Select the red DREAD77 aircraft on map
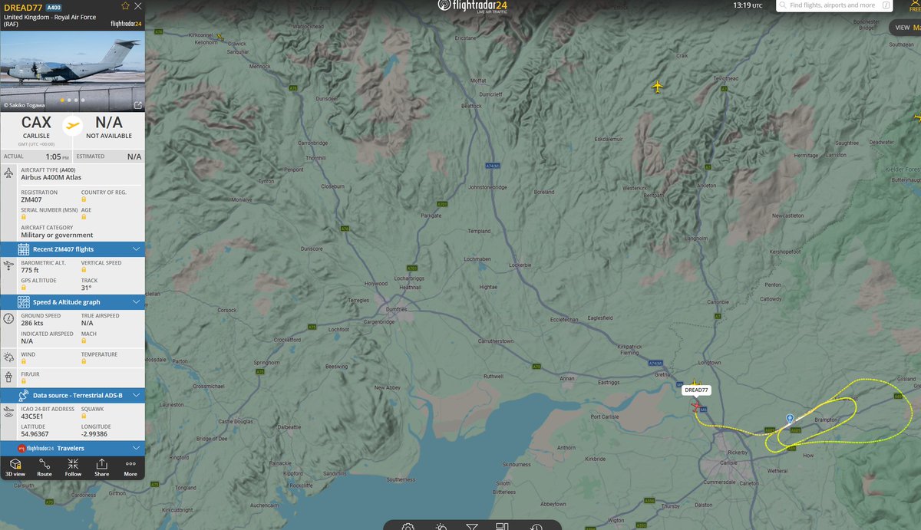921x530 pixels. (x=697, y=406)
